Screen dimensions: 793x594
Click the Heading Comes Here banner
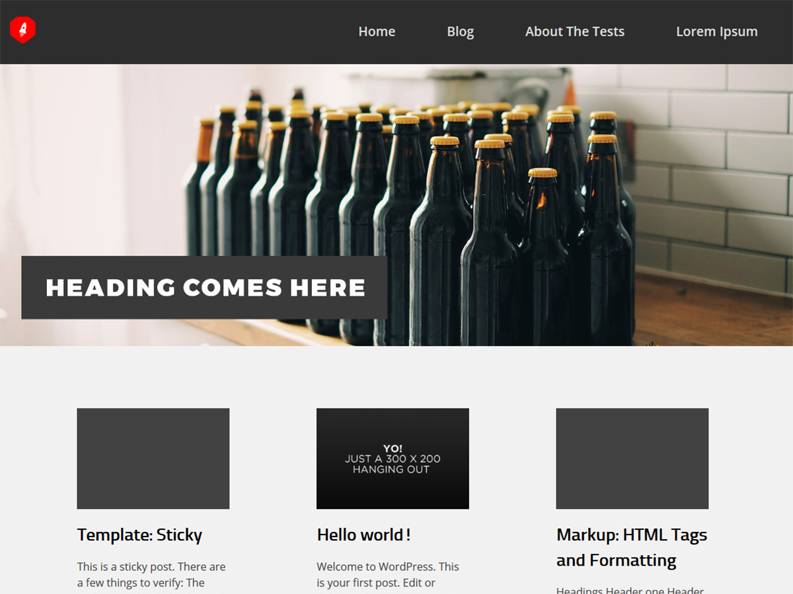(x=204, y=288)
